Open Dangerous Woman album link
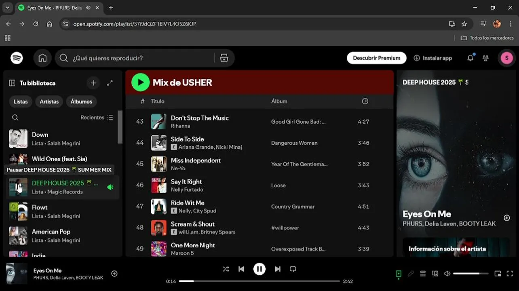519x291 pixels. click(x=294, y=143)
